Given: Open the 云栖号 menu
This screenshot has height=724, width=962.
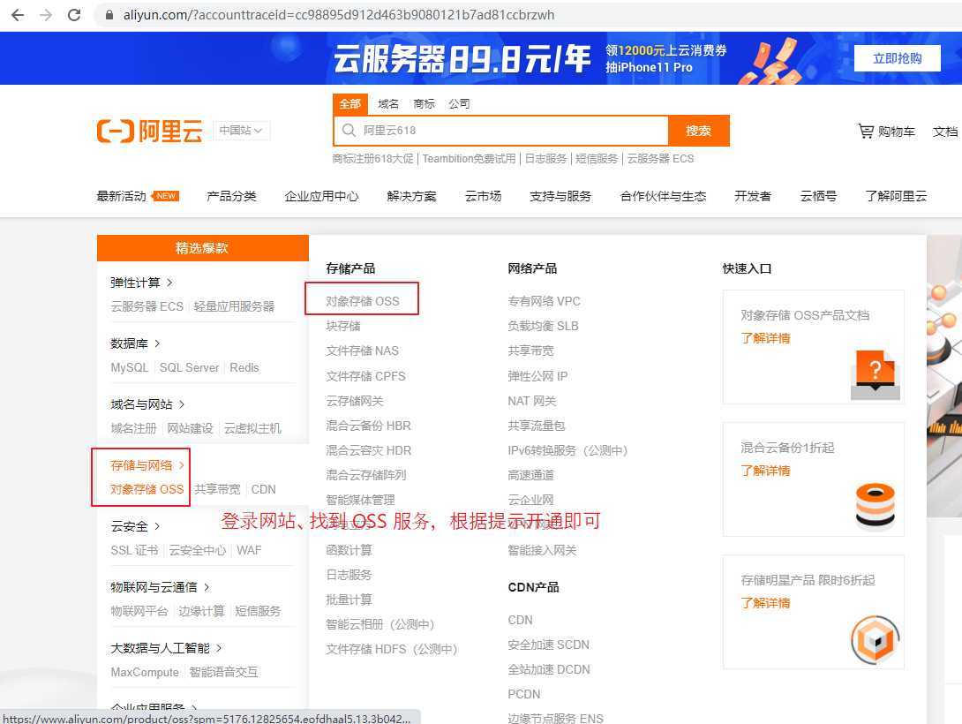Looking at the screenshot, I should pyautogui.click(x=818, y=196).
